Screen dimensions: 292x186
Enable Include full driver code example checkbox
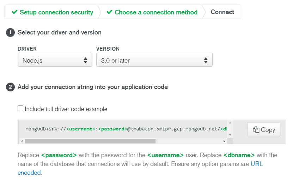(x=20, y=108)
